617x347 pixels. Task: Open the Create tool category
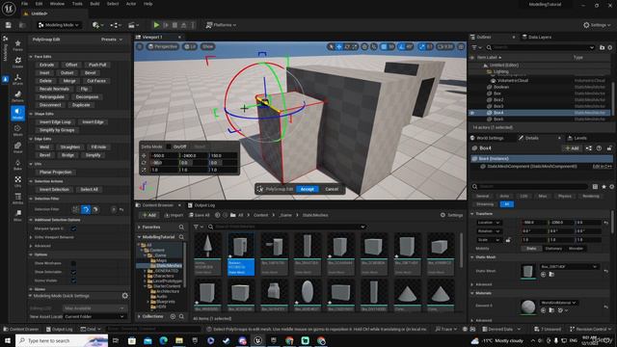coord(17,62)
